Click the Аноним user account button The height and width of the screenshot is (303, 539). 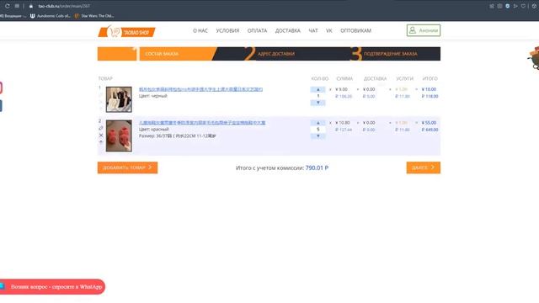click(x=424, y=30)
